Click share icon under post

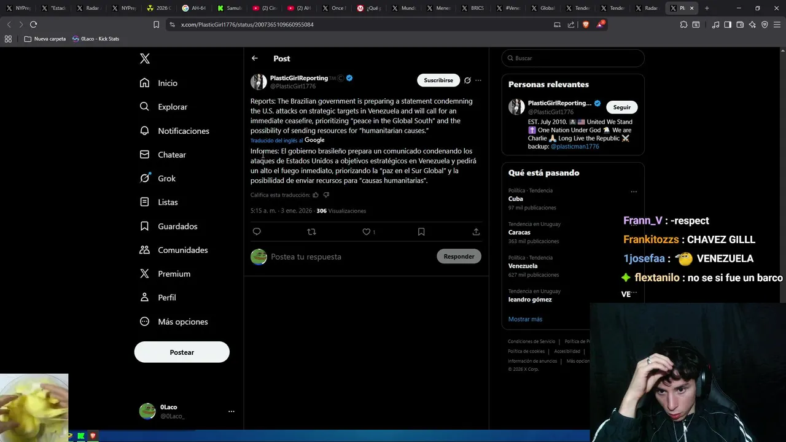tap(476, 231)
